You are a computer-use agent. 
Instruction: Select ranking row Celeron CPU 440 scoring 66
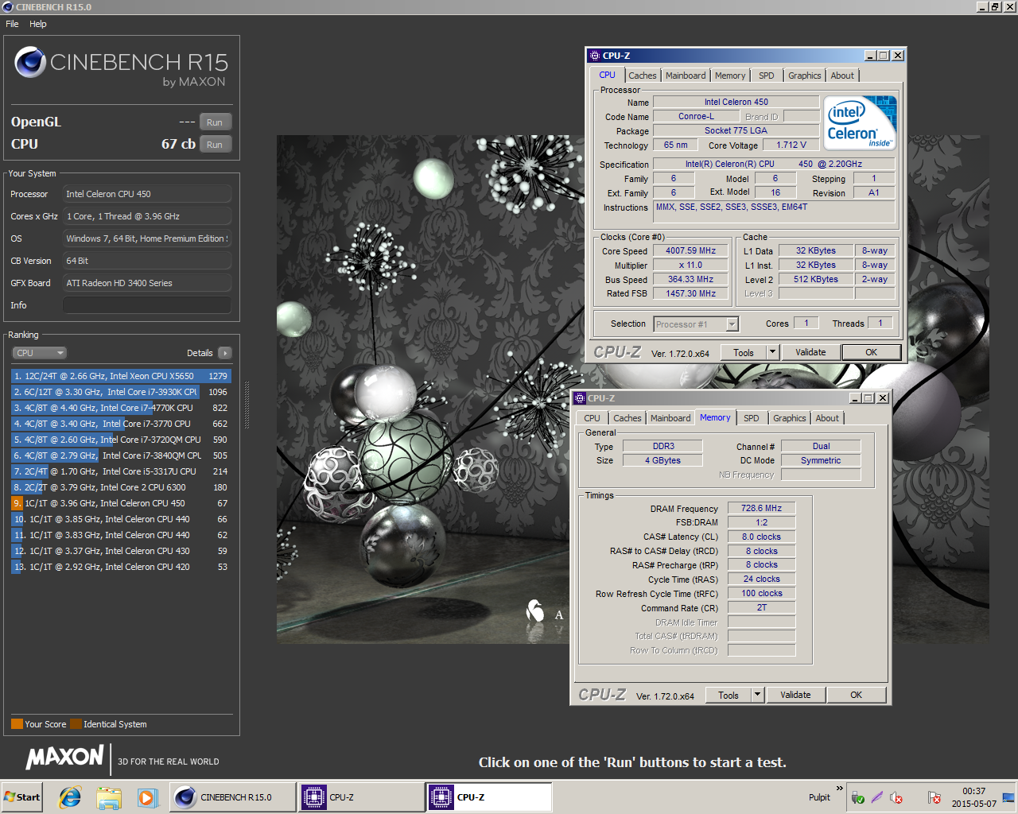coord(121,519)
